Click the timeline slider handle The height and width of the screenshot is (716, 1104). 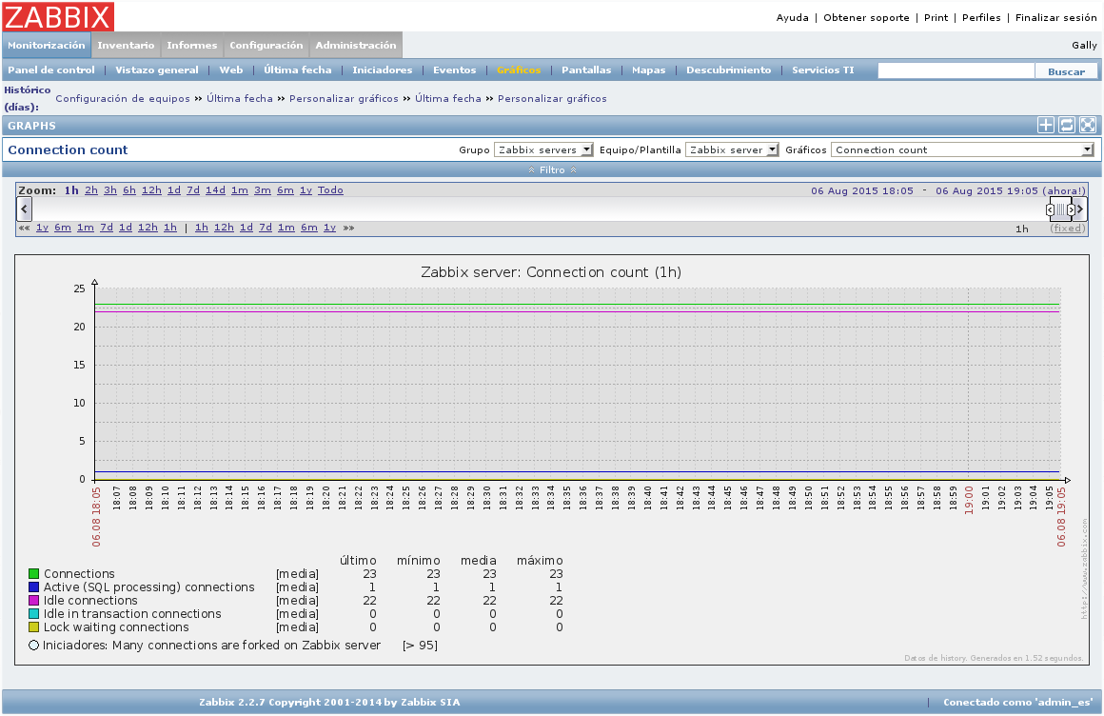pyautogui.click(x=1061, y=209)
